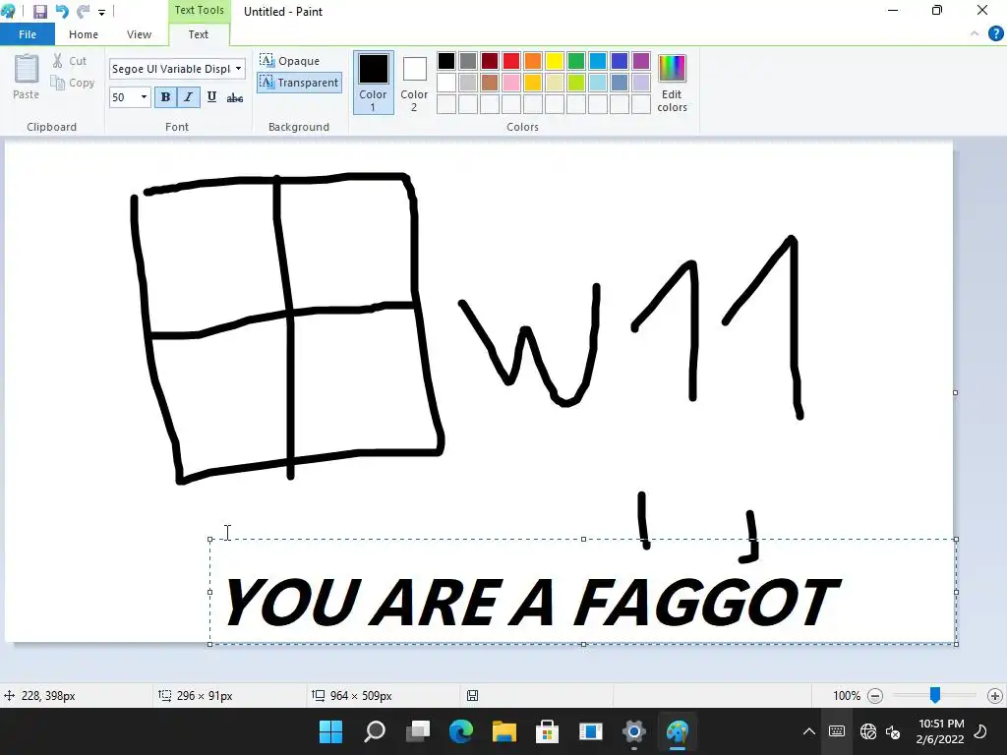Toggle Bold formatting off
This screenshot has width=1007, height=755.
(165, 97)
